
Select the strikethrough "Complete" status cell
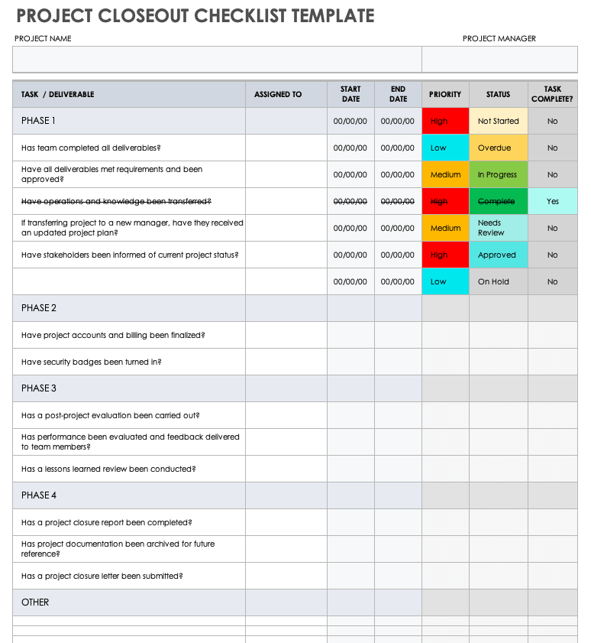click(498, 201)
